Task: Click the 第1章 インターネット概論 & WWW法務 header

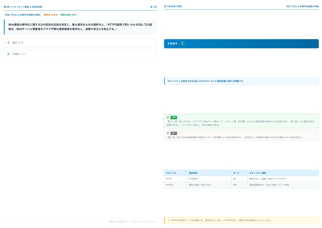Action: point(23,7)
